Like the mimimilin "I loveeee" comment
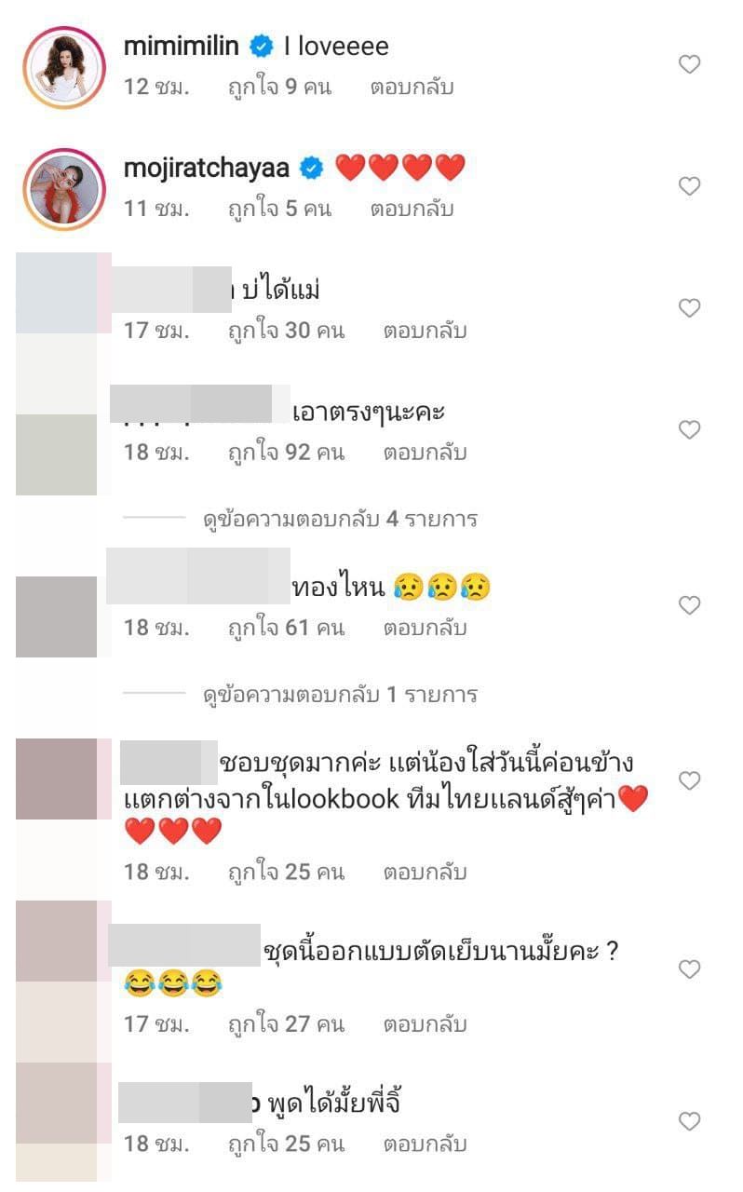Screen dimensions: 743x1192 [689, 64]
